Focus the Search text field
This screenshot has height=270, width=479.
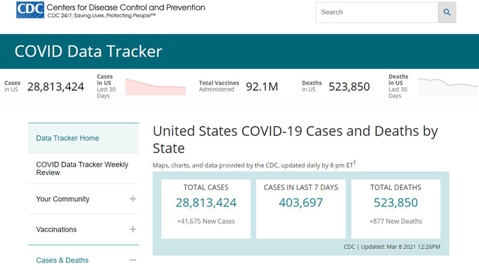point(377,12)
